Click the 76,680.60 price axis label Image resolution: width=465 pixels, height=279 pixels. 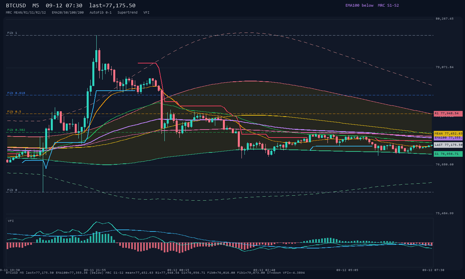pos(444,164)
